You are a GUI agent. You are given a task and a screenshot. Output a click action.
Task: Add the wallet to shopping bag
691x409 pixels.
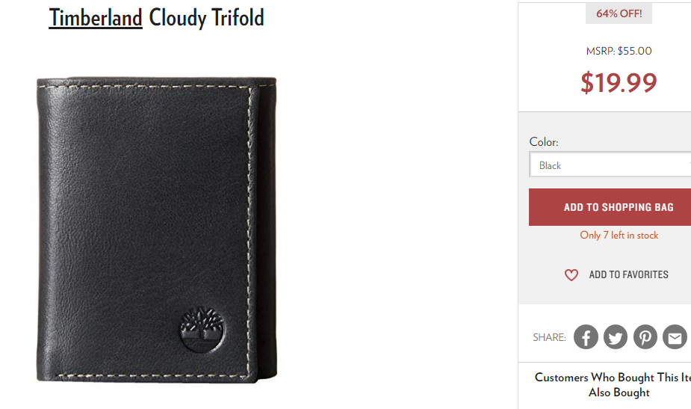pyautogui.click(x=610, y=207)
